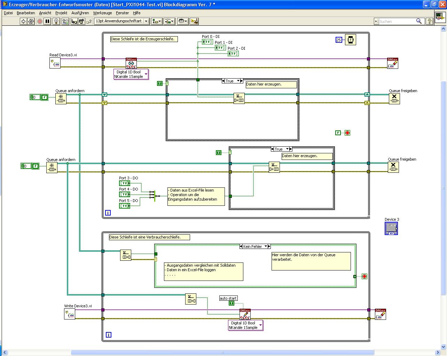The height and width of the screenshot is (356, 447).
Task: Select the Read Device3.vi subVI icon
Action: click(55, 63)
